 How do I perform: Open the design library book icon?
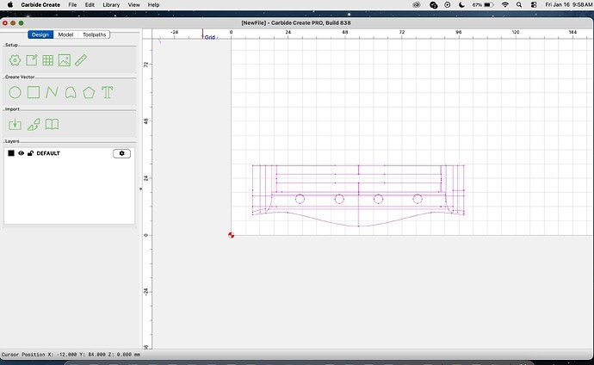(52, 125)
